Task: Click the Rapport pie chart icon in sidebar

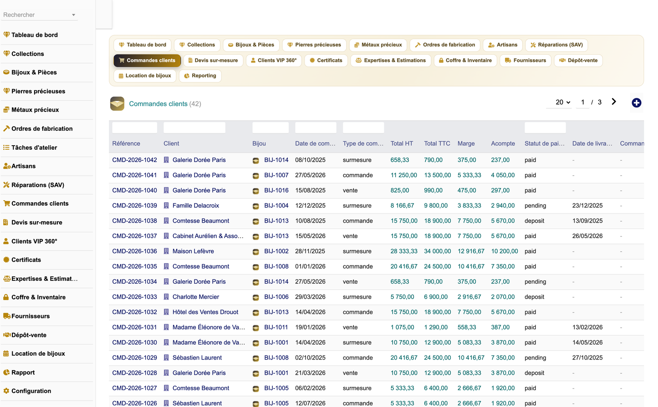Action: point(6,372)
